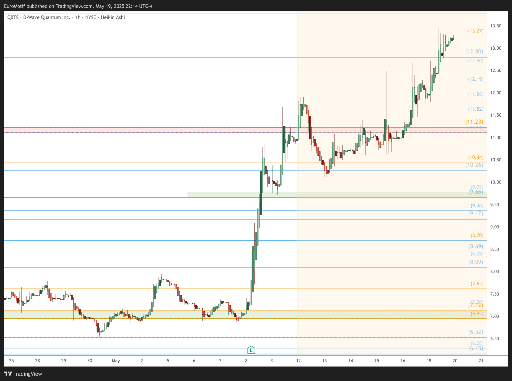Click date 21 on time axis
512x381 pixels.
[481, 361]
